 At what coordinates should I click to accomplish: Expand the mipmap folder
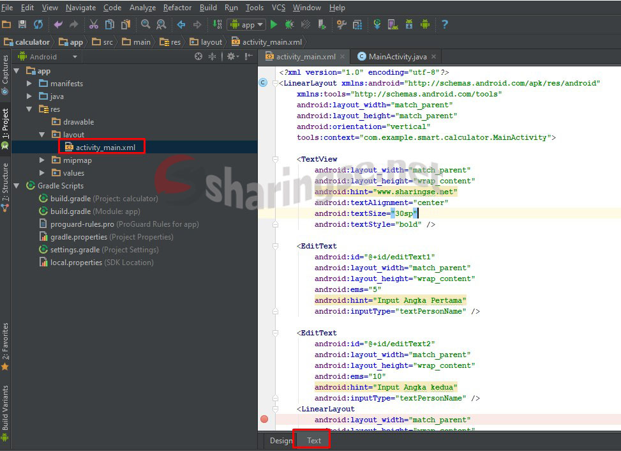[41, 160]
